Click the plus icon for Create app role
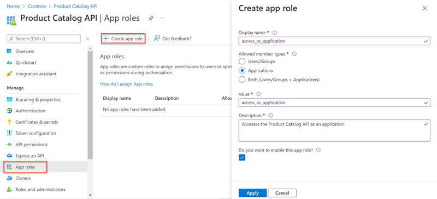 pos(105,38)
